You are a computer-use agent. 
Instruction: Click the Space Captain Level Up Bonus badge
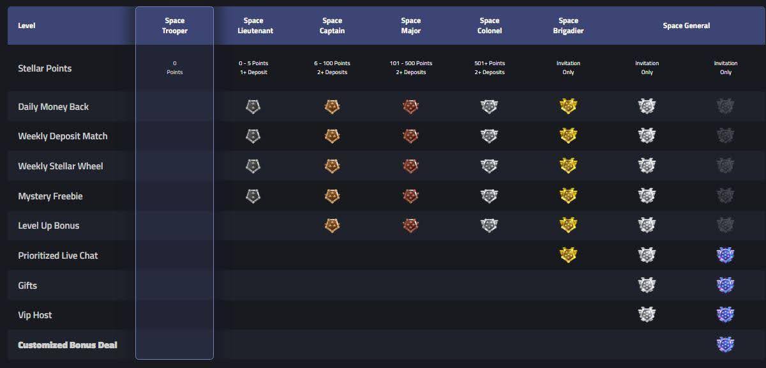pos(332,226)
